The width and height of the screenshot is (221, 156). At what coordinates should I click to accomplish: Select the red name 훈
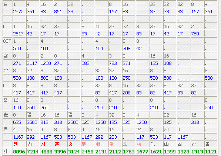[x=57, y=144]
